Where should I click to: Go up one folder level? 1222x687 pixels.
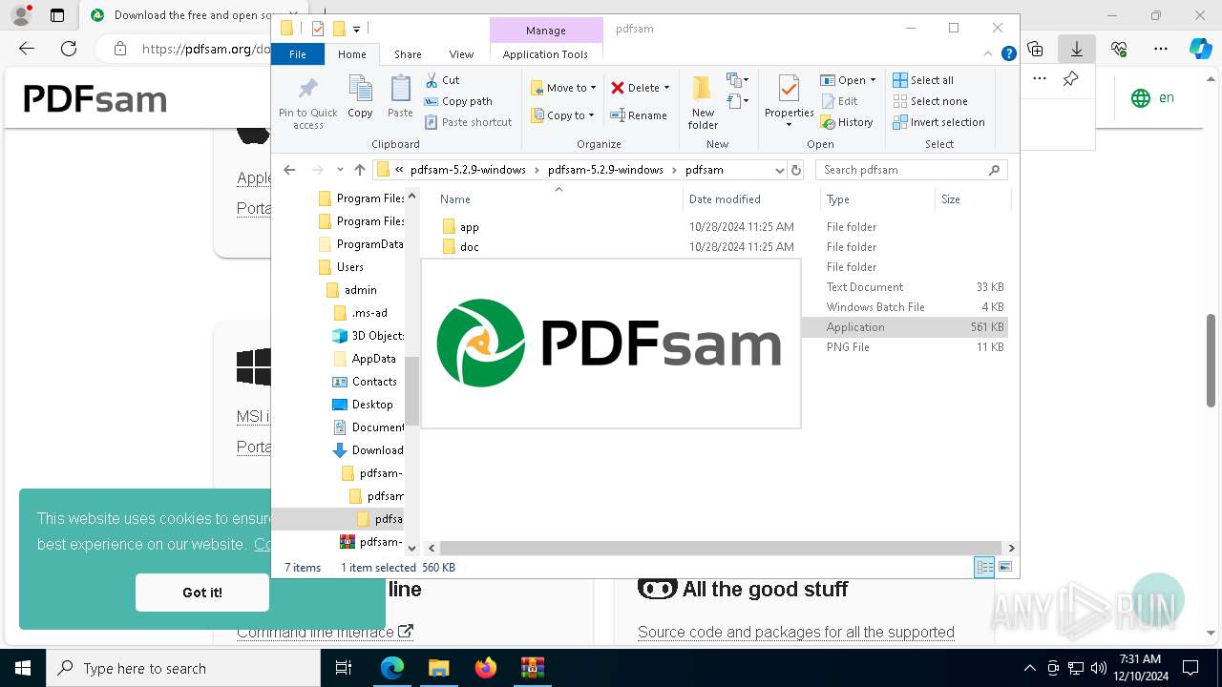(359, 170)
